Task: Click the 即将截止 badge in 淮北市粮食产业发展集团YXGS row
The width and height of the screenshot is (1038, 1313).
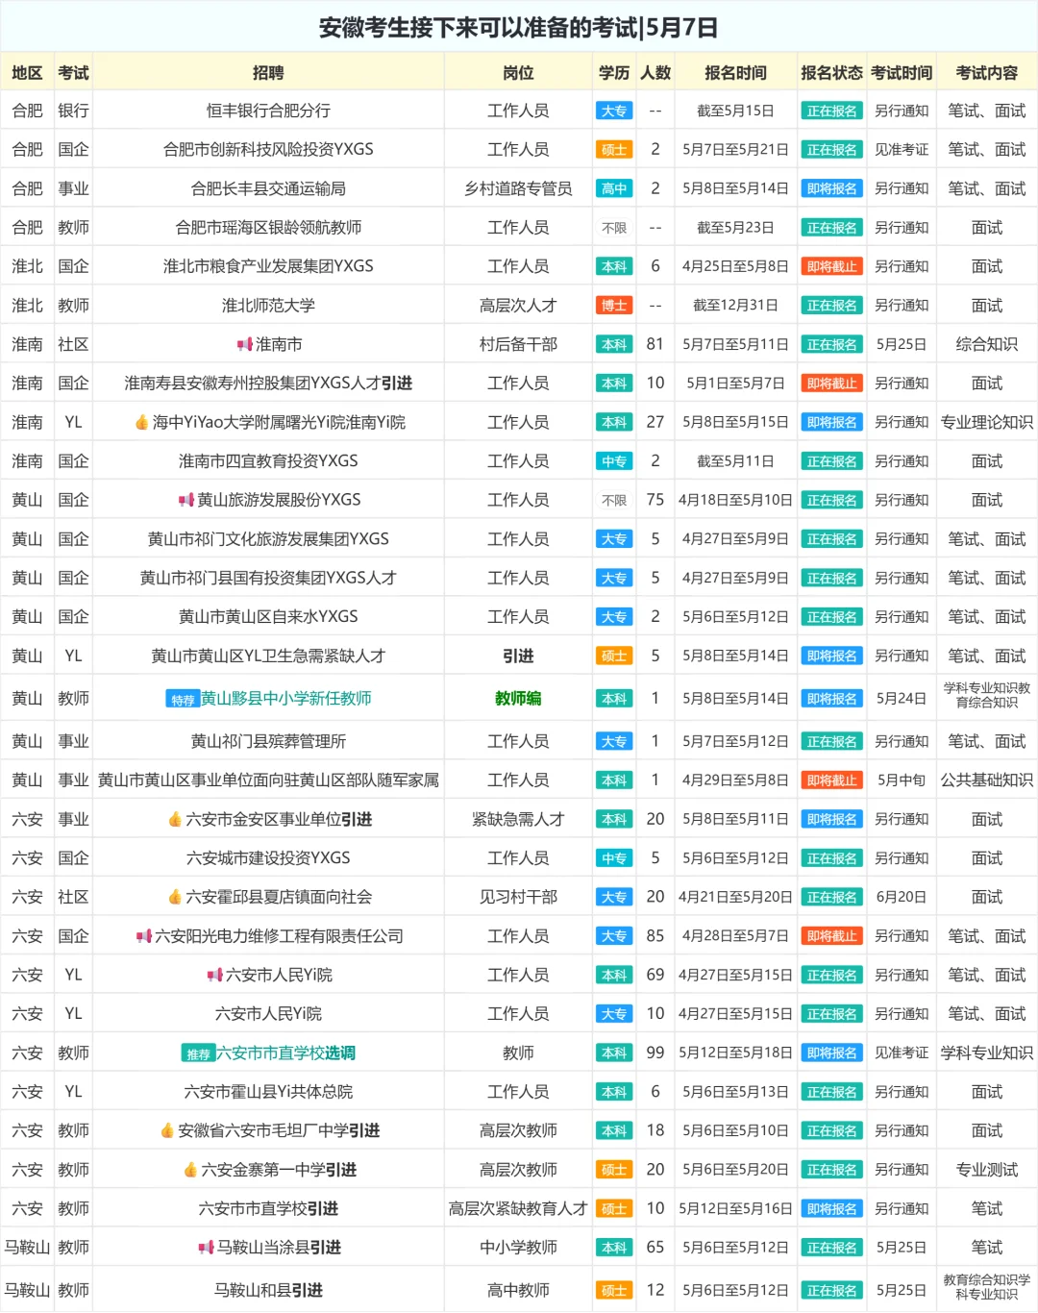Action: pyautogui.click(x=831, y=266)
